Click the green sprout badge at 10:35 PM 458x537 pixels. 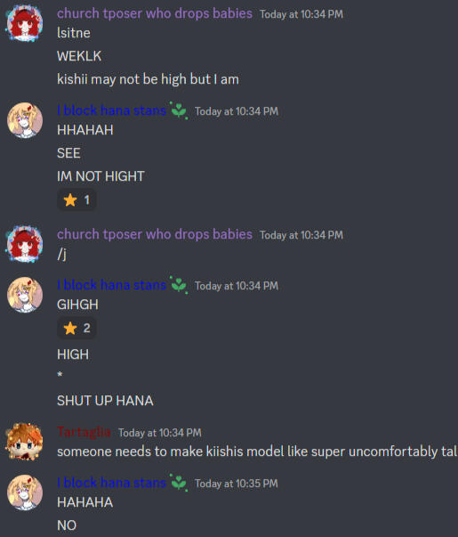[179, 483]
